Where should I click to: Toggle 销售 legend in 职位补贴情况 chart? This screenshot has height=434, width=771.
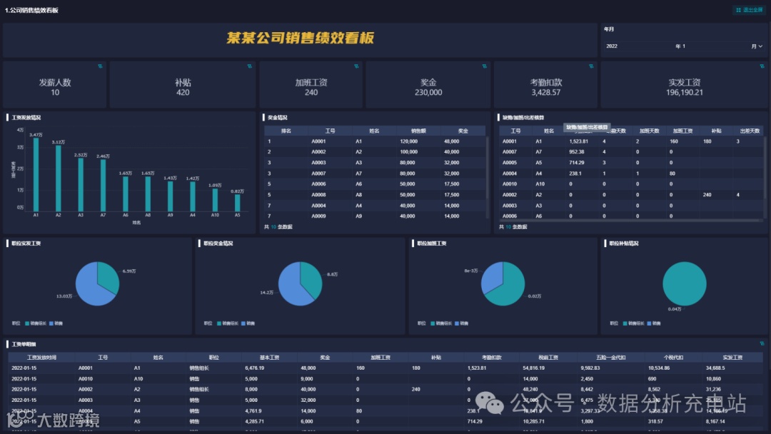pos(654,323)
